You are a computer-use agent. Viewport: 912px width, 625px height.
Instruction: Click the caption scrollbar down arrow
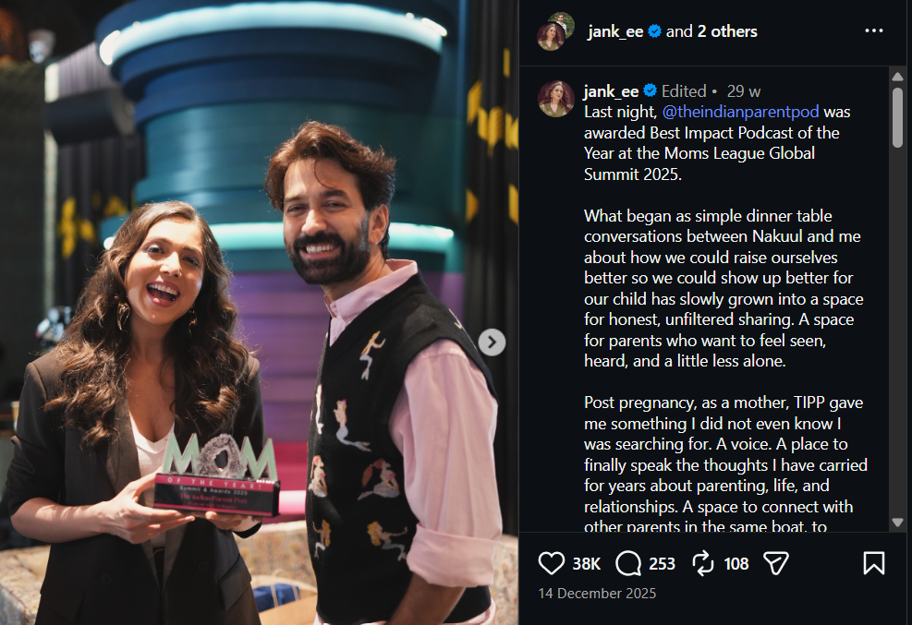point(897,523)
